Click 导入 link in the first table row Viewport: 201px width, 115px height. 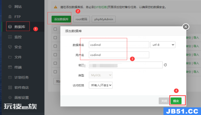tap(196, 38)
